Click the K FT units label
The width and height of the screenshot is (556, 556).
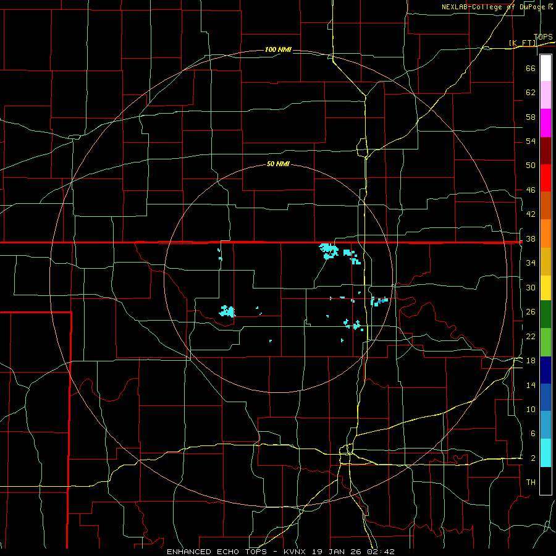click(x=523, y=43)
